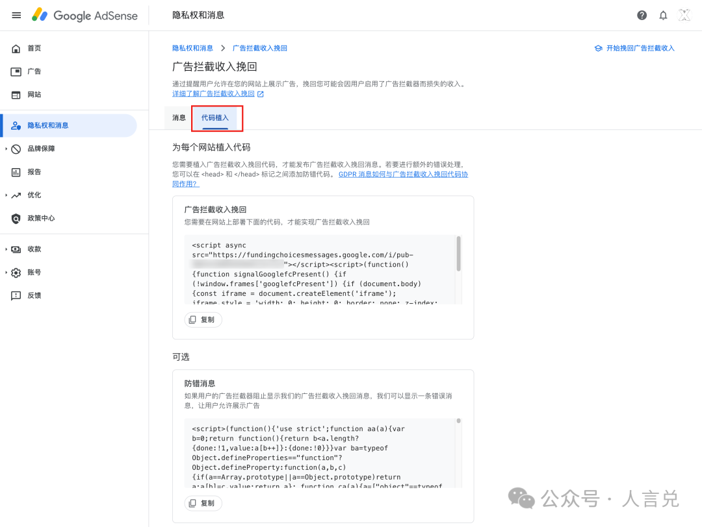Click the 反馈 feedback icon
Screen dimensions: 702x527
coord(16,295)
